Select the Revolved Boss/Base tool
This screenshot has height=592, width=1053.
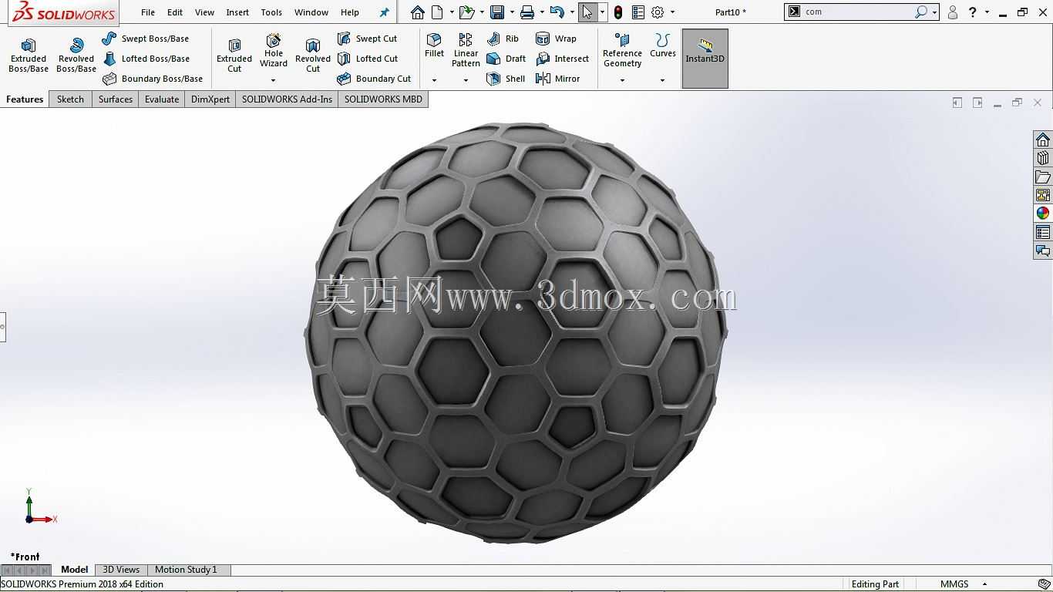click(76, 55)
